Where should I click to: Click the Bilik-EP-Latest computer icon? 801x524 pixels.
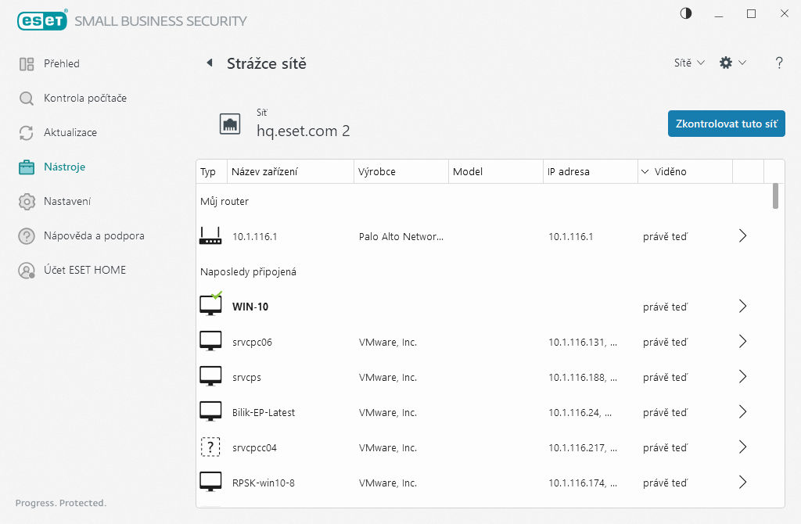pos(210,411)
